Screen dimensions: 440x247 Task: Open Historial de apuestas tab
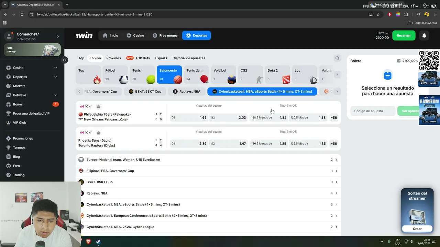[189, 58]
